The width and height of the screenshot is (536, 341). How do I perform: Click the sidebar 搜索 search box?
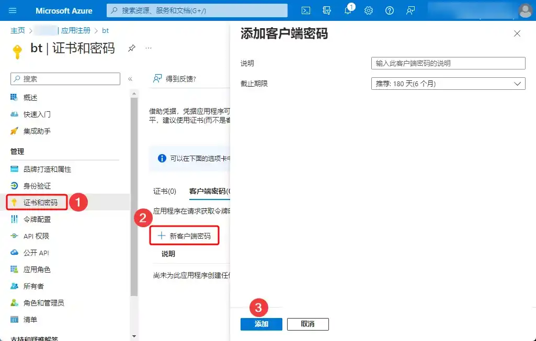(x=64, y=78)
